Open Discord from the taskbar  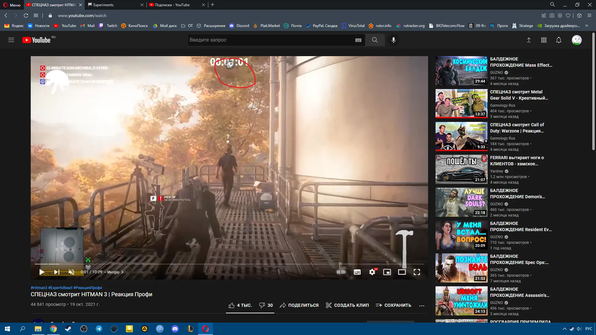tap(175, 329)
